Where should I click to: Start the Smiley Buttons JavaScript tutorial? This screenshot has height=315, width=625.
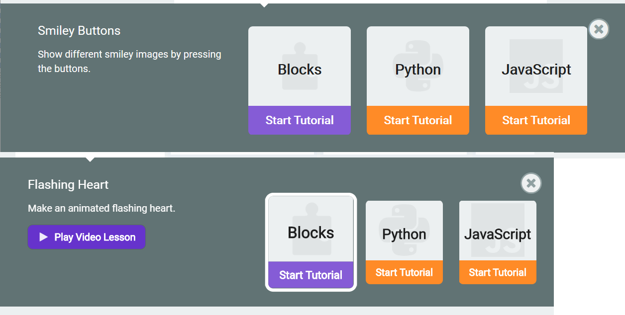pos(536,120)
